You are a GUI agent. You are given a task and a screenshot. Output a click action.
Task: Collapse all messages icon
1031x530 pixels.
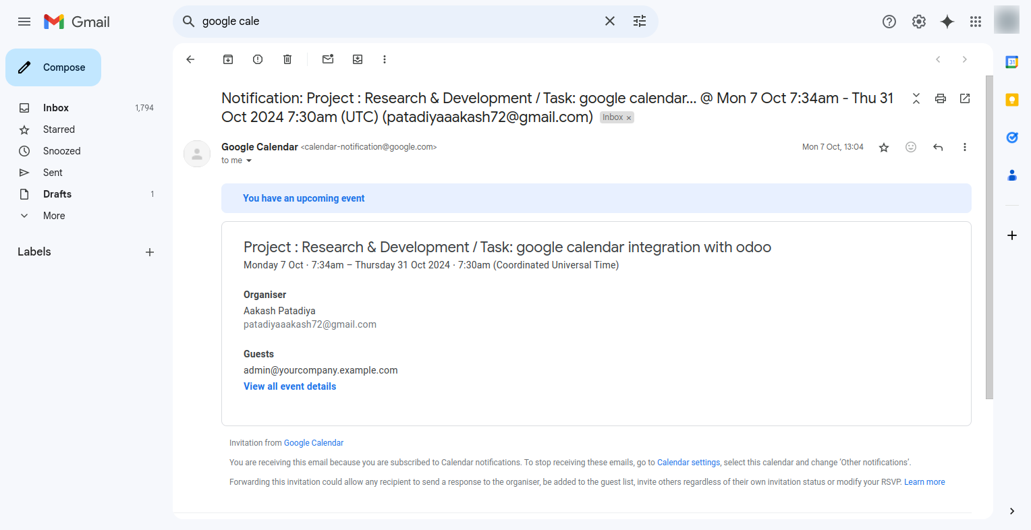[916, 98]
